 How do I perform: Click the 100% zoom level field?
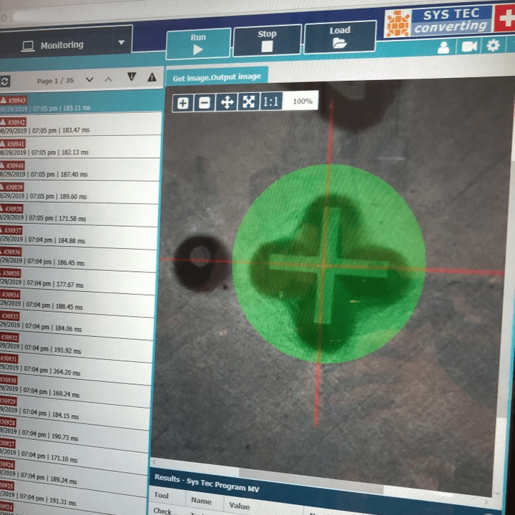[302, 102]
